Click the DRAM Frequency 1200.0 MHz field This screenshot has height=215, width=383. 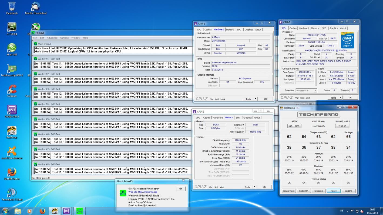pos(240,140)
